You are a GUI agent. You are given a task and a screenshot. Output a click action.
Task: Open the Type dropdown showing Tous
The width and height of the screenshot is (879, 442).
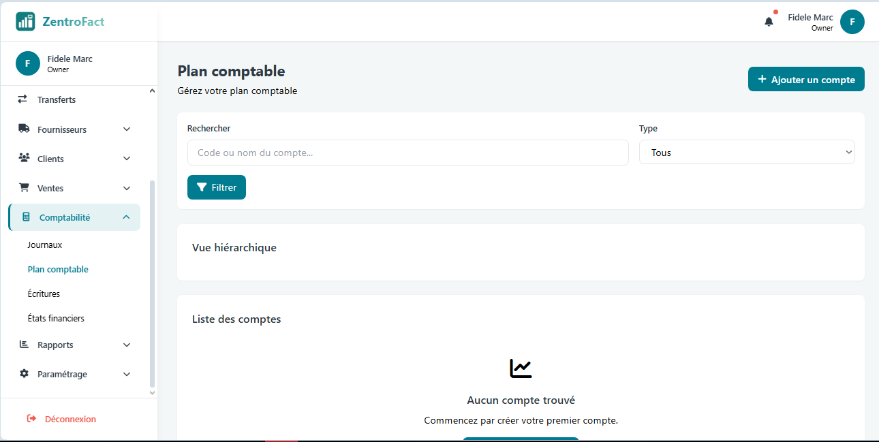click(x=746, y=153)
